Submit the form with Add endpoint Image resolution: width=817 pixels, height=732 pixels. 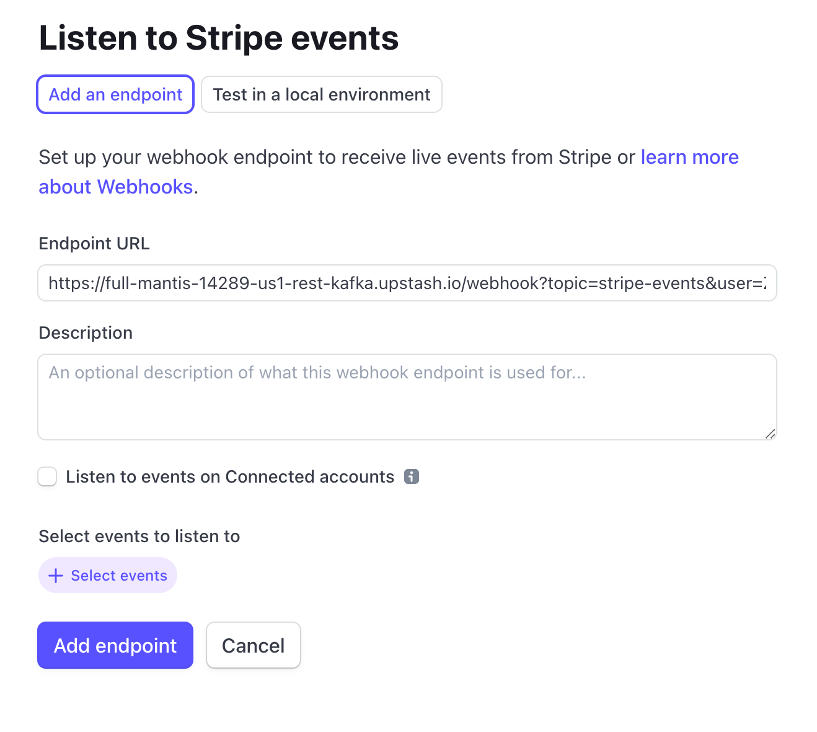[115, 645]
